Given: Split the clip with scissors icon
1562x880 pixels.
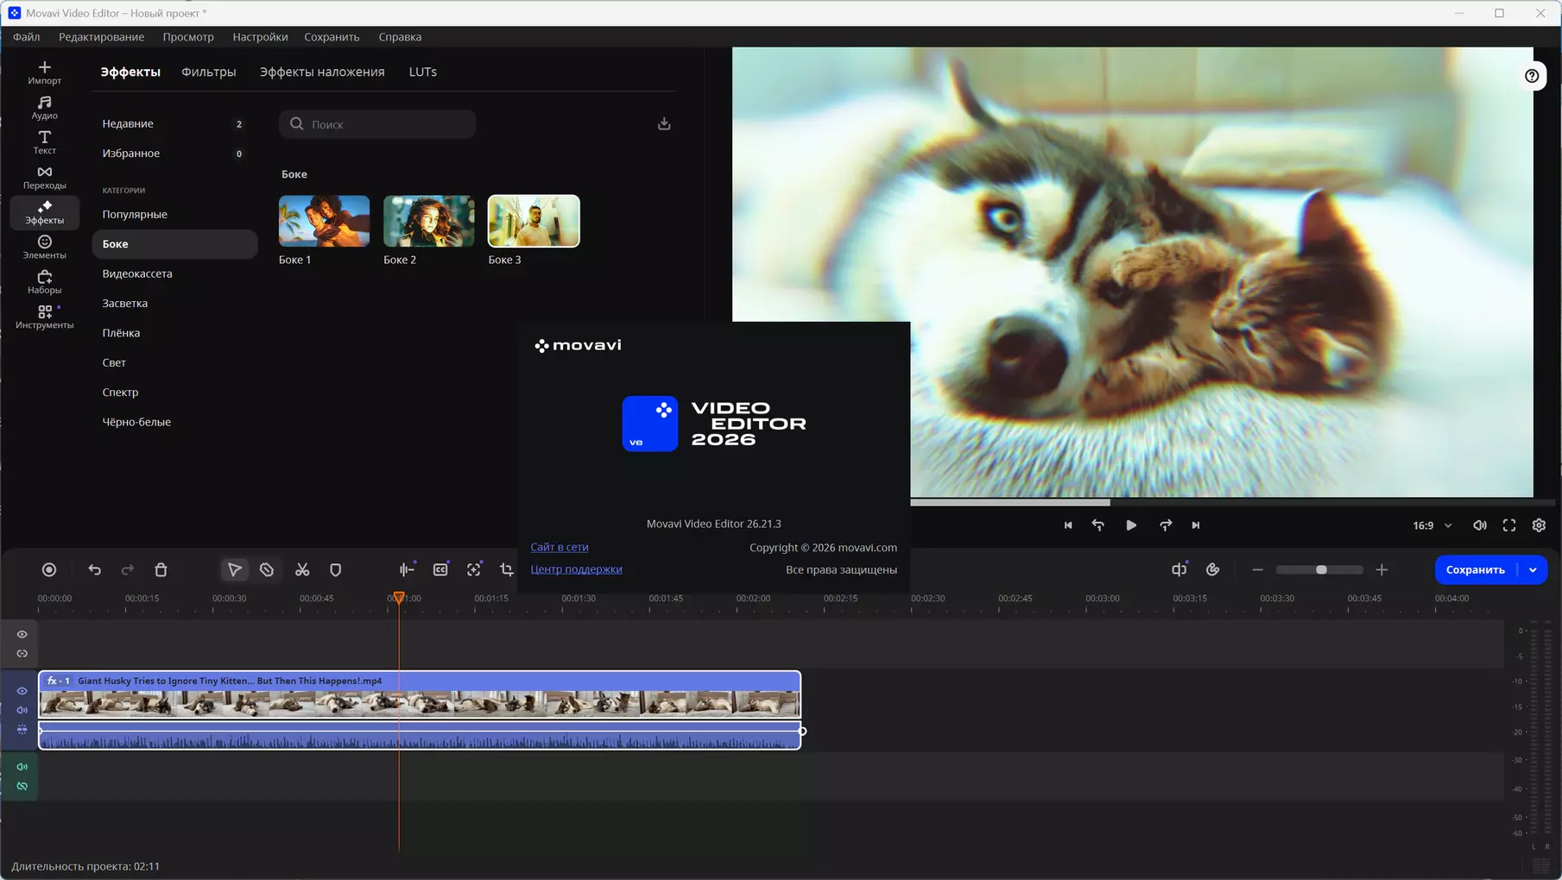Looking at the screenshot, I should 302,569.
